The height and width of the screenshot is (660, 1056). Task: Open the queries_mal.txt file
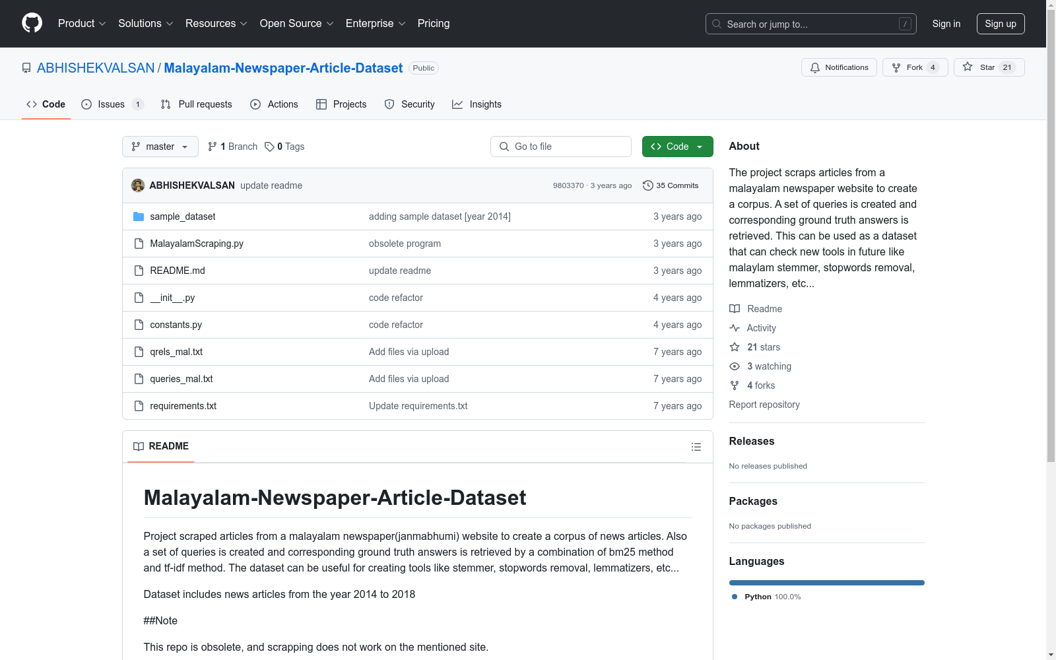[x=181, y=379]
